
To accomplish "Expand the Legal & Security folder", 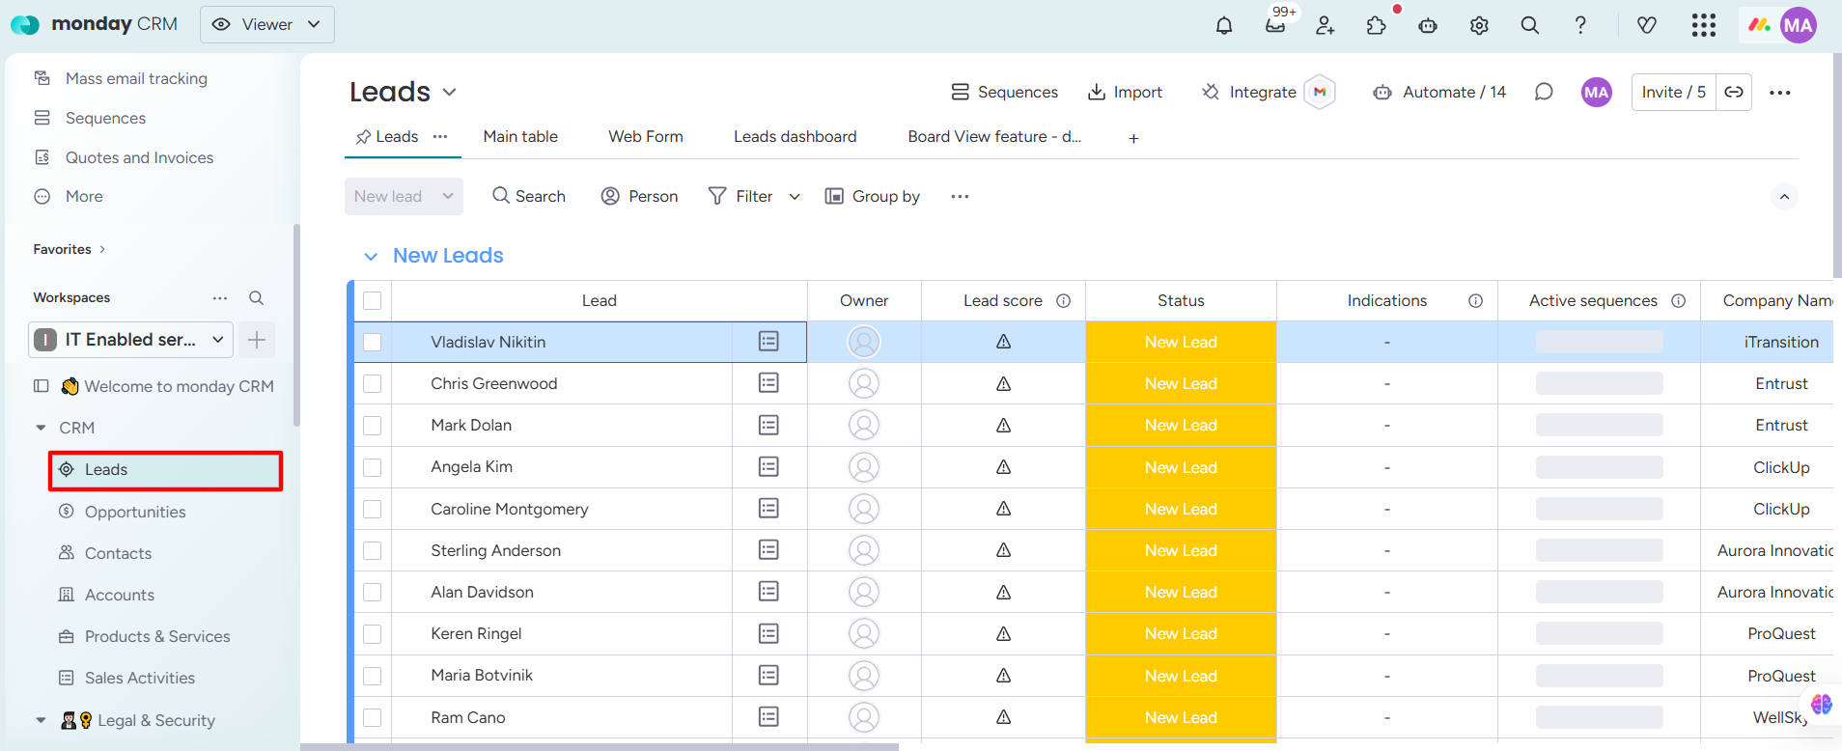I will (x=41, y=720).
